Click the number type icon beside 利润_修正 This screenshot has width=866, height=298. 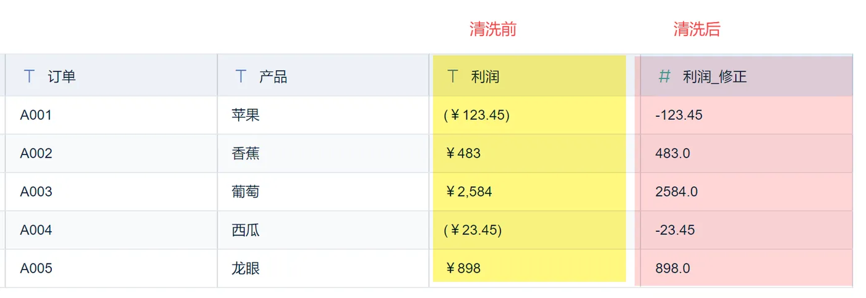pos(665,77)
